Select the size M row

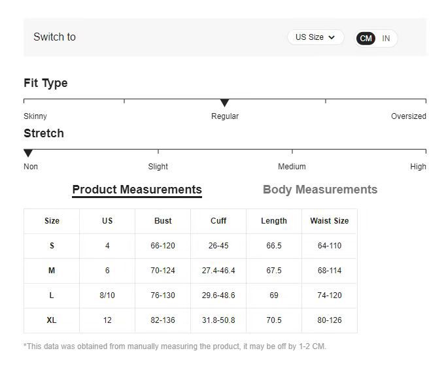[52, 271]
